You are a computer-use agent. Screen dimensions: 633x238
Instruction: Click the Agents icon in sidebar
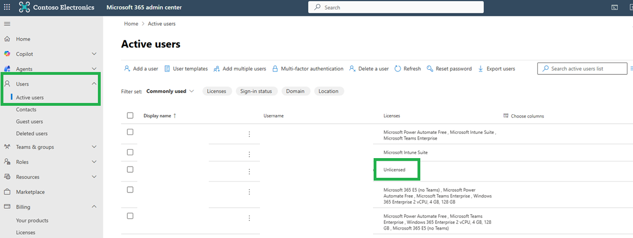coord(7,69)
